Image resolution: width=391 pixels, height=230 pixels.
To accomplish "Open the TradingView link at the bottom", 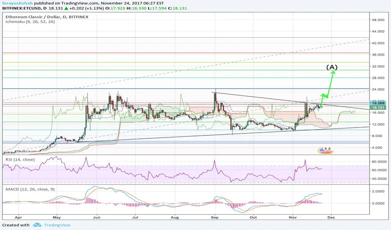I will click(x=57, y=225).
